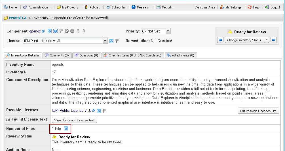Click first component info window icon
The image size is (285, 151).
click(x=50, y=31)
